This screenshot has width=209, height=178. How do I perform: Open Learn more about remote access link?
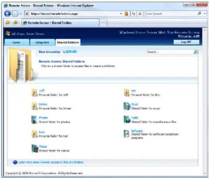(51, 162)
